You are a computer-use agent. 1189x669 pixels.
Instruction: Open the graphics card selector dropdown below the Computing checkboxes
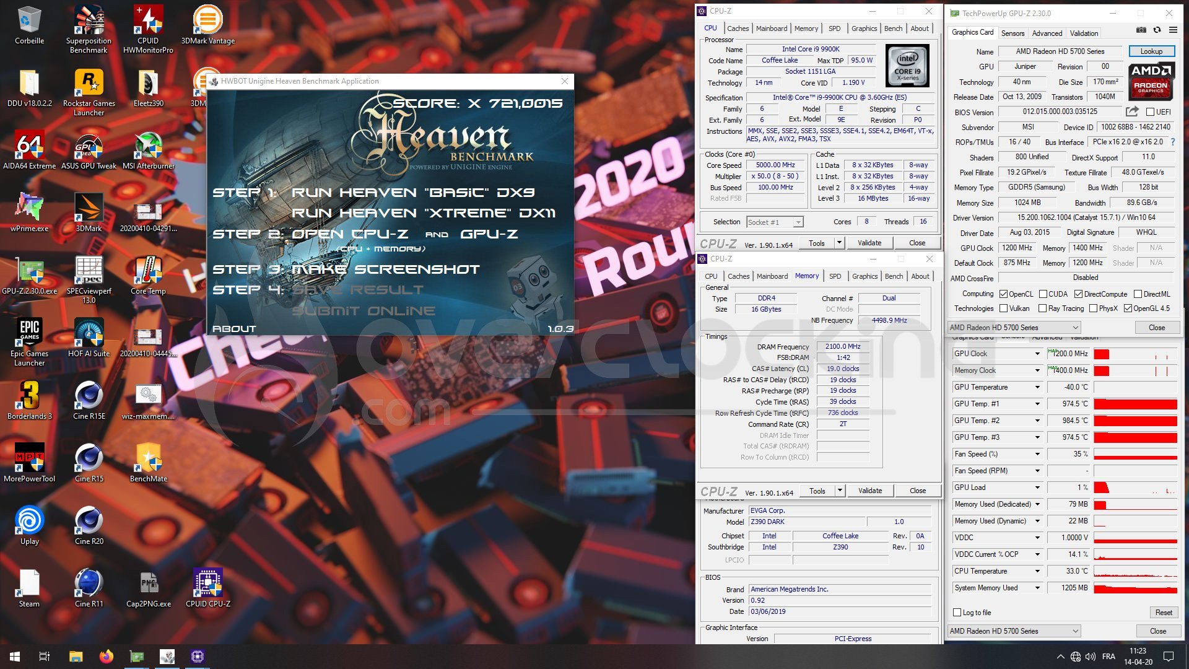pyautogui.click(x=1014, y=328)
